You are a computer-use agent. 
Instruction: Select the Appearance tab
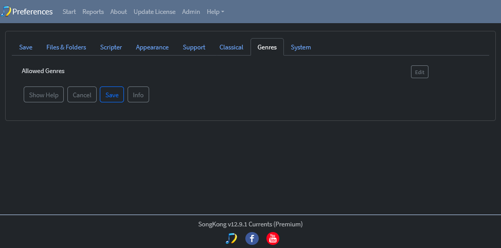tap(152, 47)
